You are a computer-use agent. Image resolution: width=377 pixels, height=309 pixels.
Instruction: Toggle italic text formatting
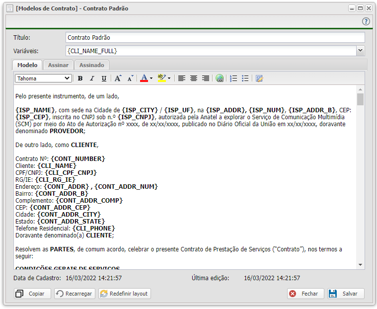[x=92, y=78]
